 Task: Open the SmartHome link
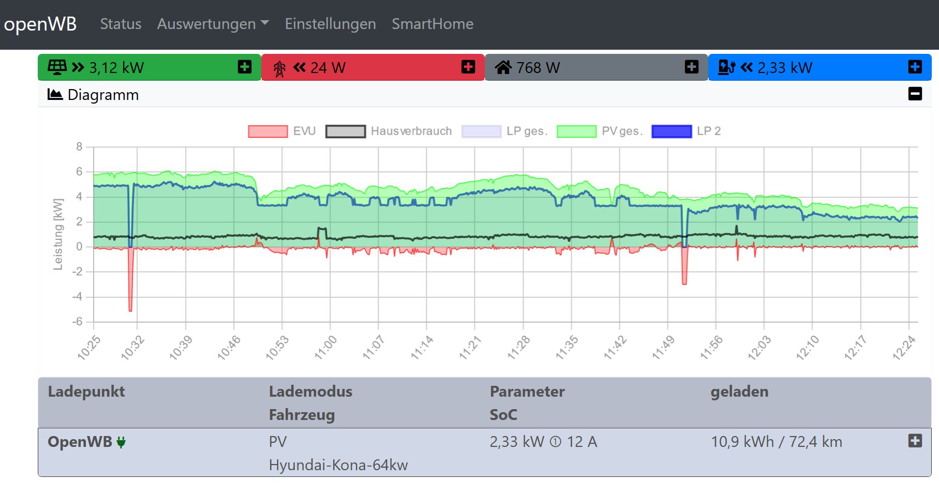[432, 24]
